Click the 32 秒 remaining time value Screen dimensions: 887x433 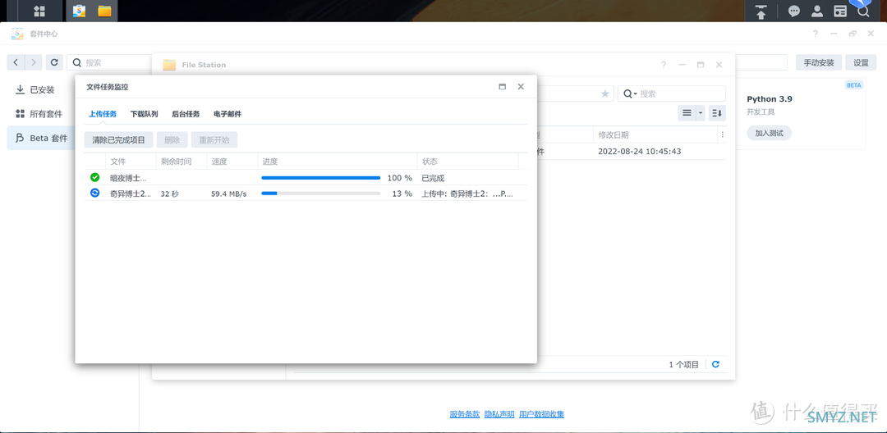pyautogui.click(x=170, y=194)
